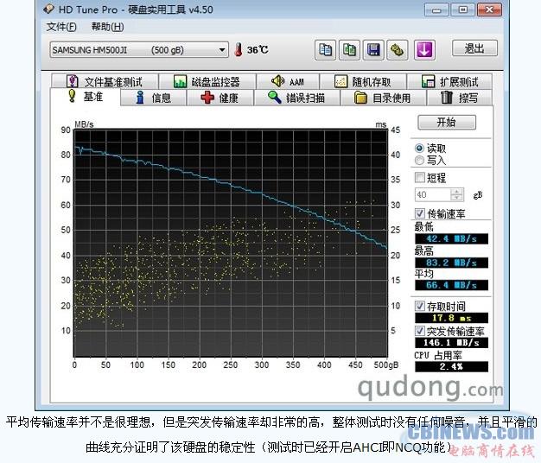Switch to the 目录使用 tab
The width and height of the screenshot is (541, 463).
(x=383, y=98)
